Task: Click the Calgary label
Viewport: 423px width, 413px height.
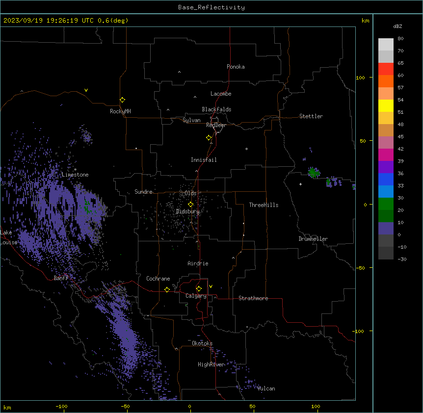Action: point(196,296)
